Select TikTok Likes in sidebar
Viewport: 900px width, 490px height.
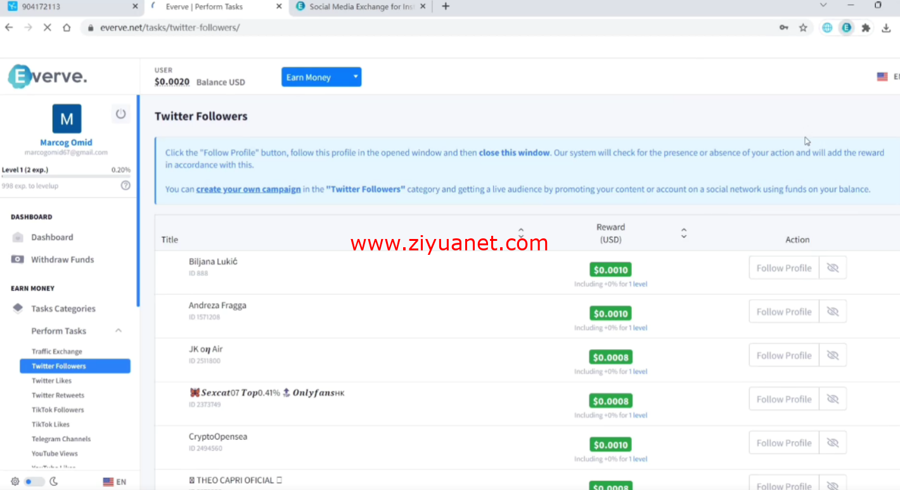(x=51, y=424)
